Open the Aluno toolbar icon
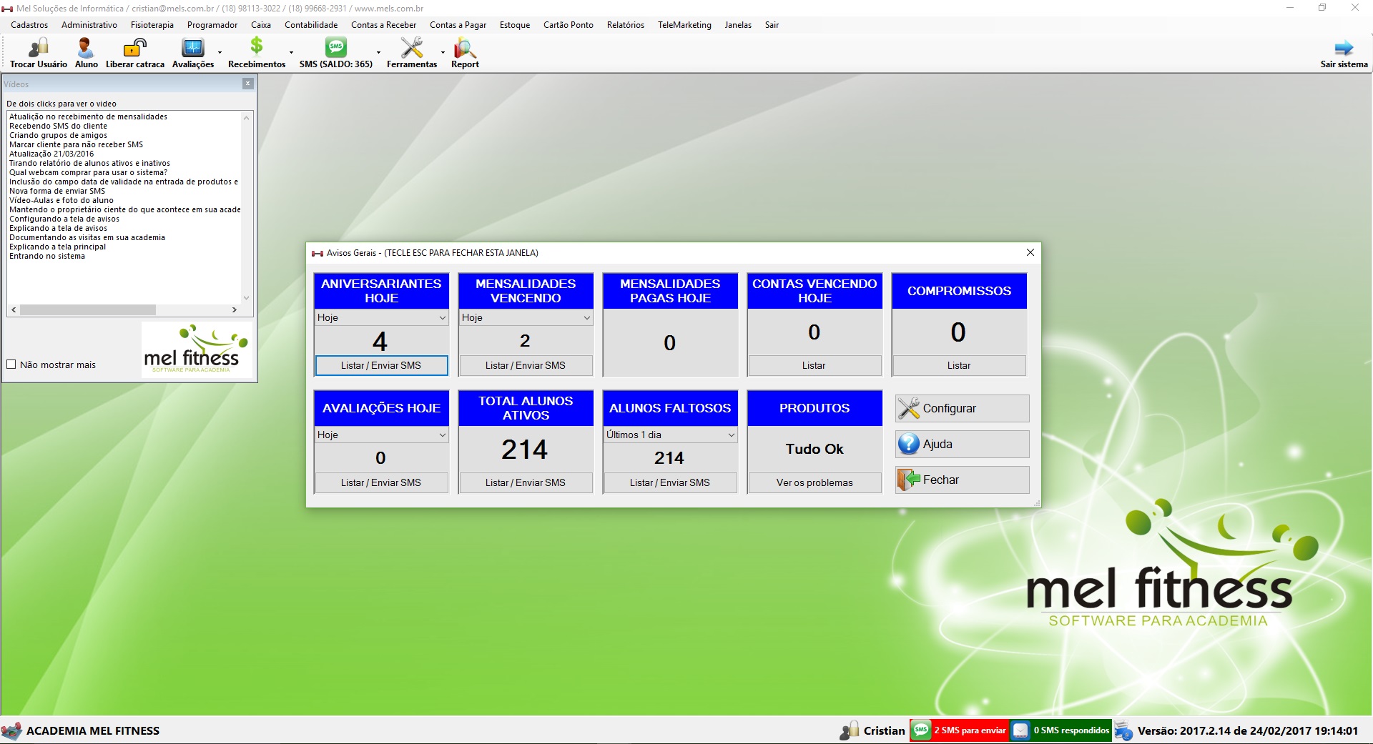 click(86, 49)
